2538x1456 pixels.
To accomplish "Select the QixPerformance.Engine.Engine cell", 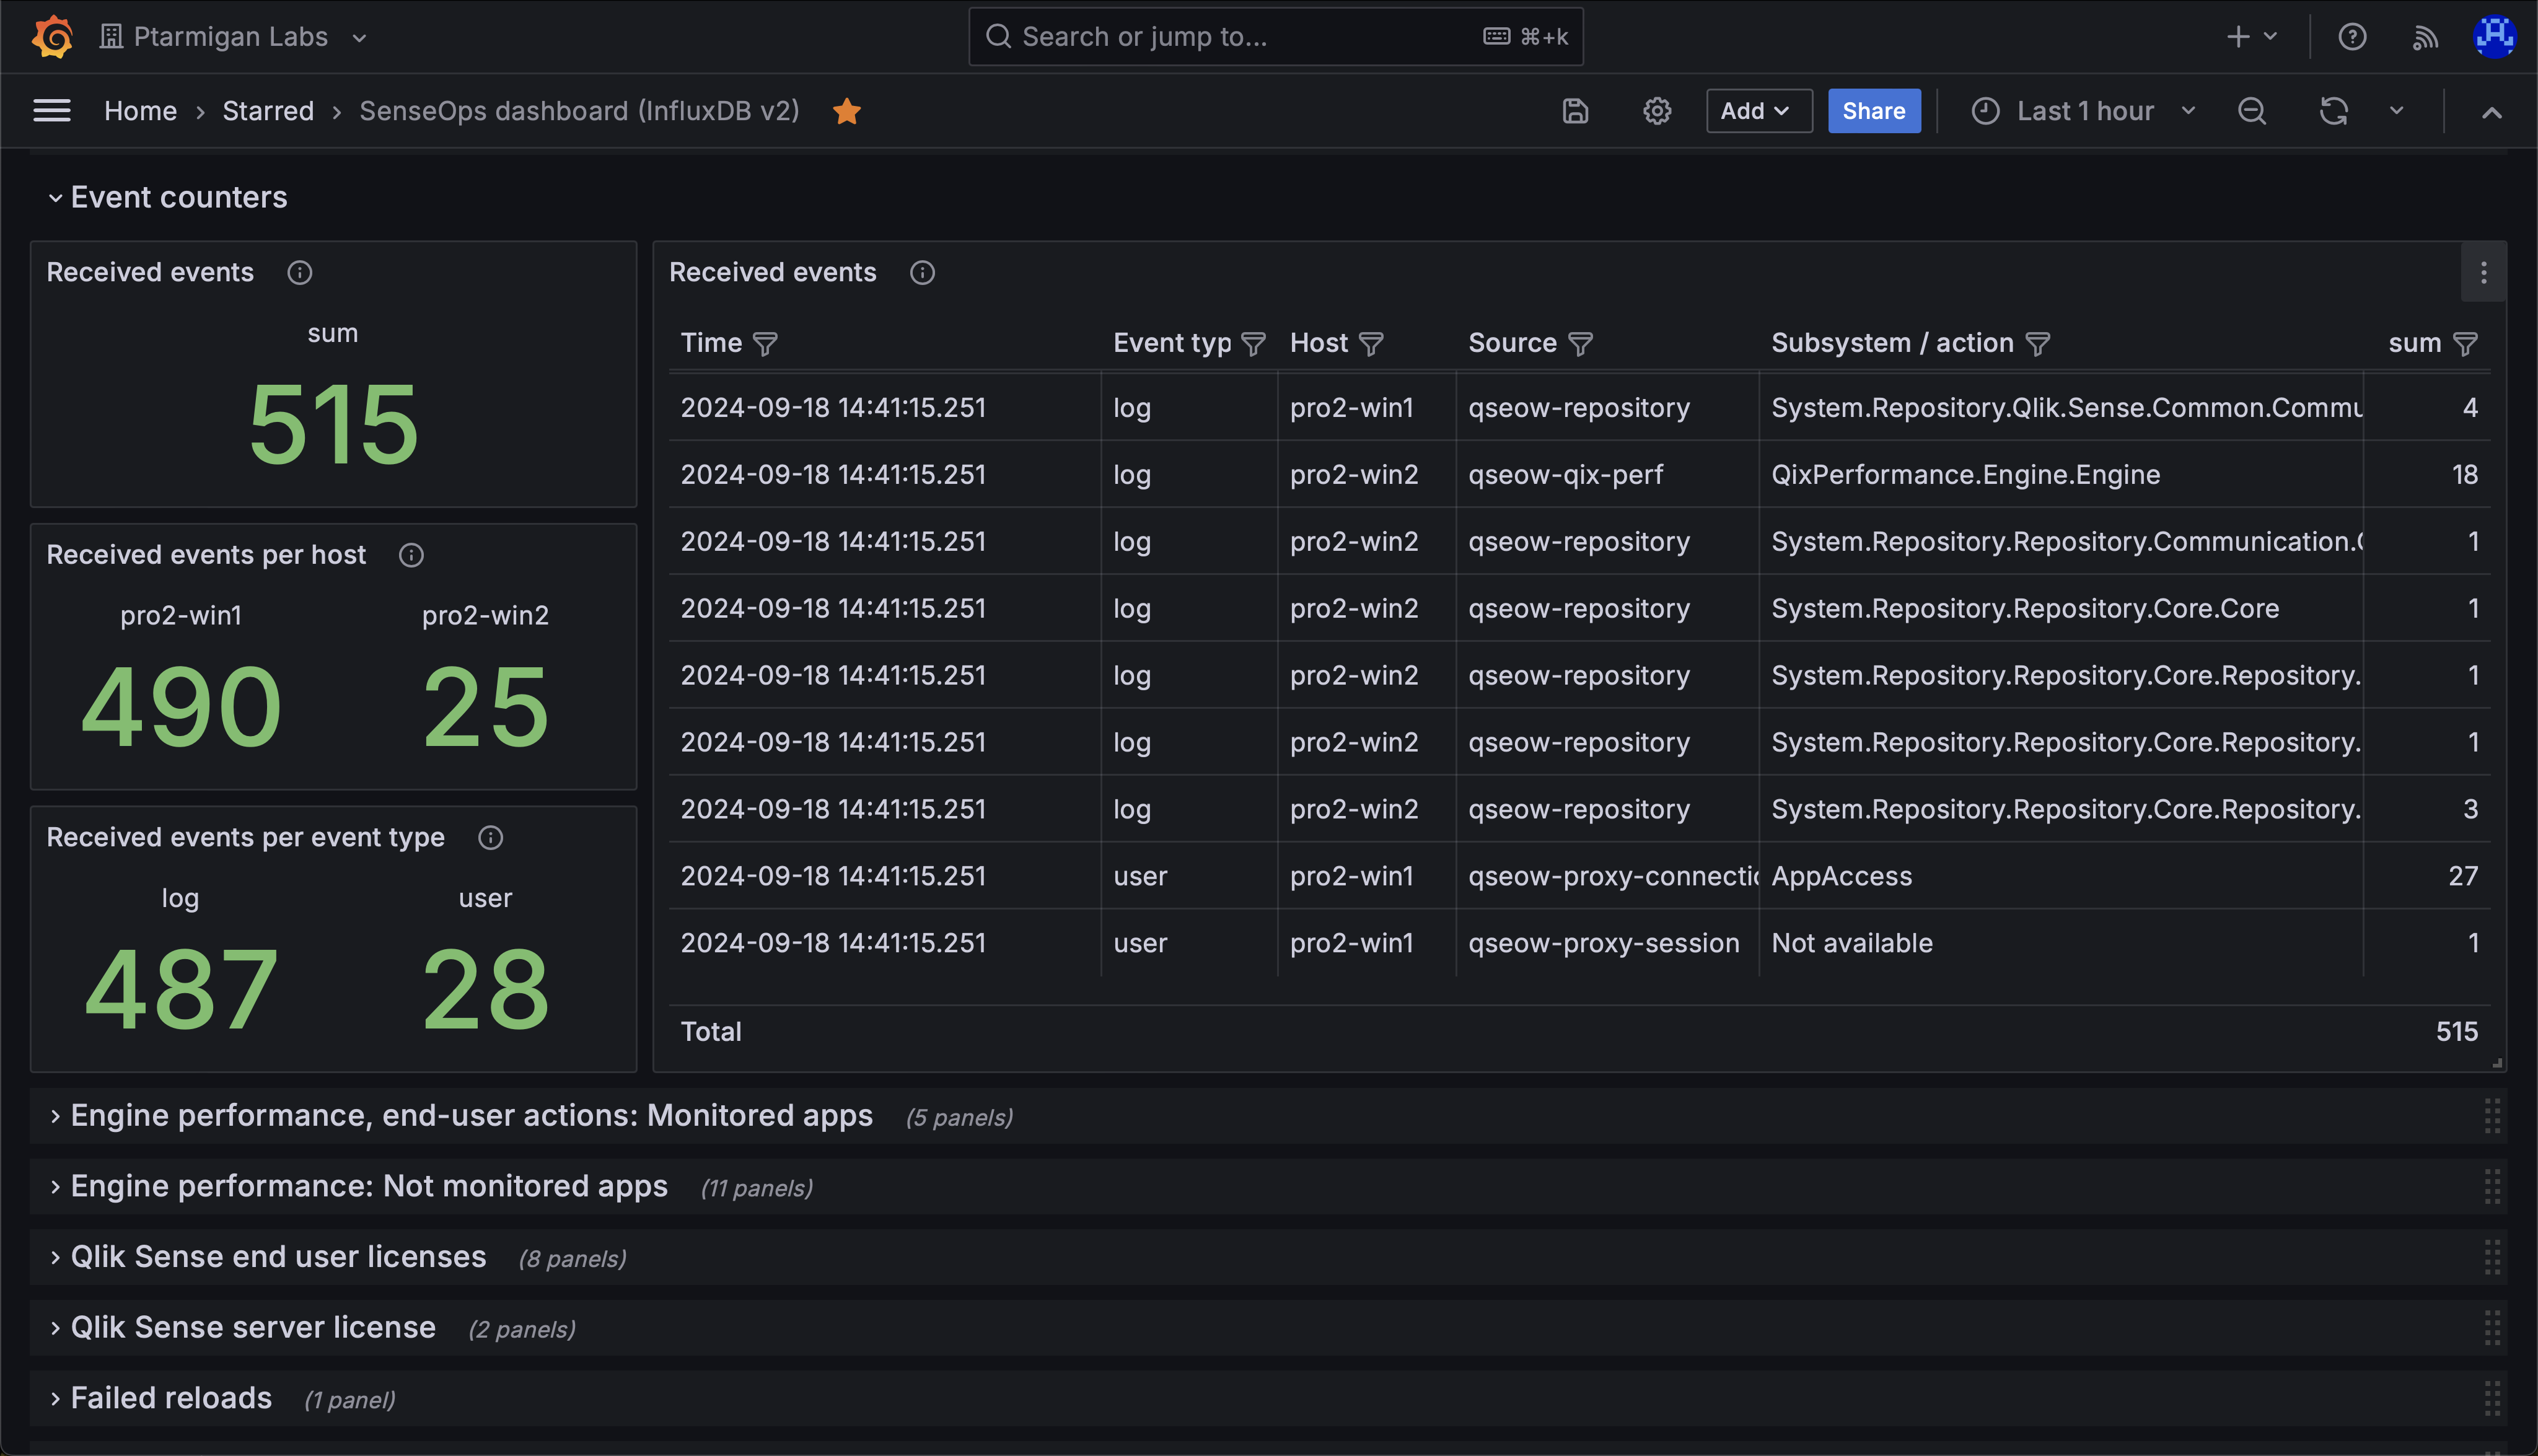I will [2060, 474].
